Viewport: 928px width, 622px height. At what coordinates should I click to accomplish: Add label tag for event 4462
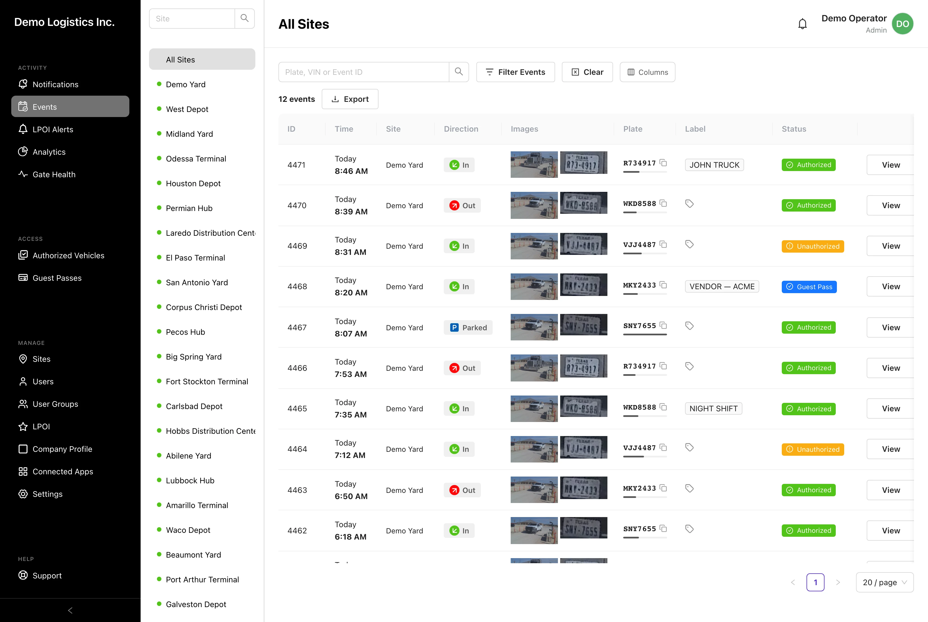point(689,529)
